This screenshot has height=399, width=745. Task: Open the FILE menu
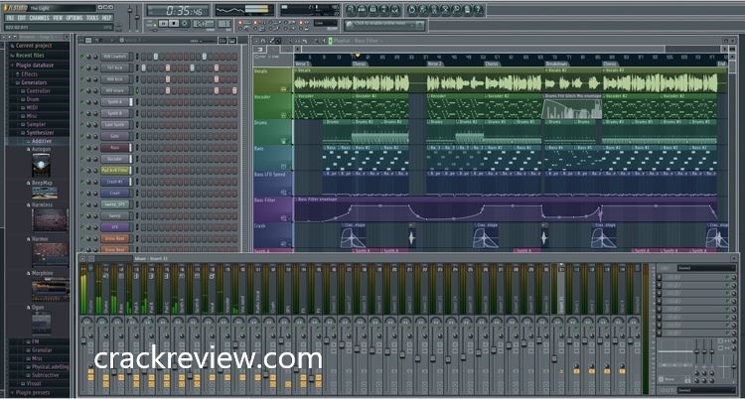[10, 17]
